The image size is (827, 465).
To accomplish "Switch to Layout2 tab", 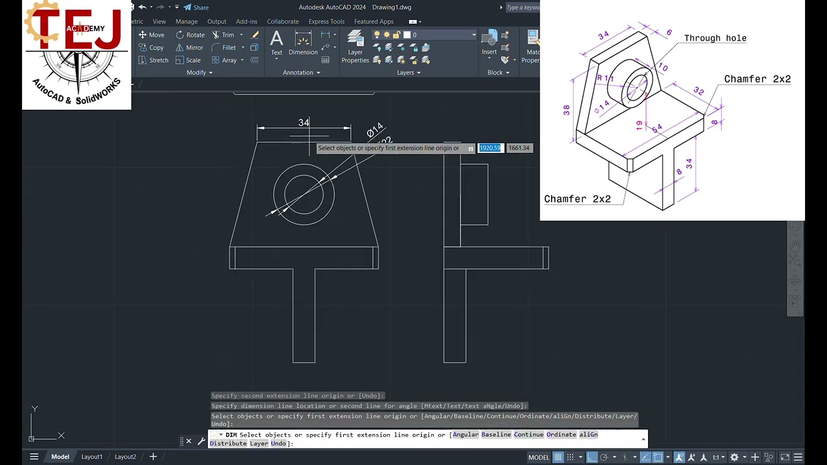I will pyautogui.click(x=125, y=457).
